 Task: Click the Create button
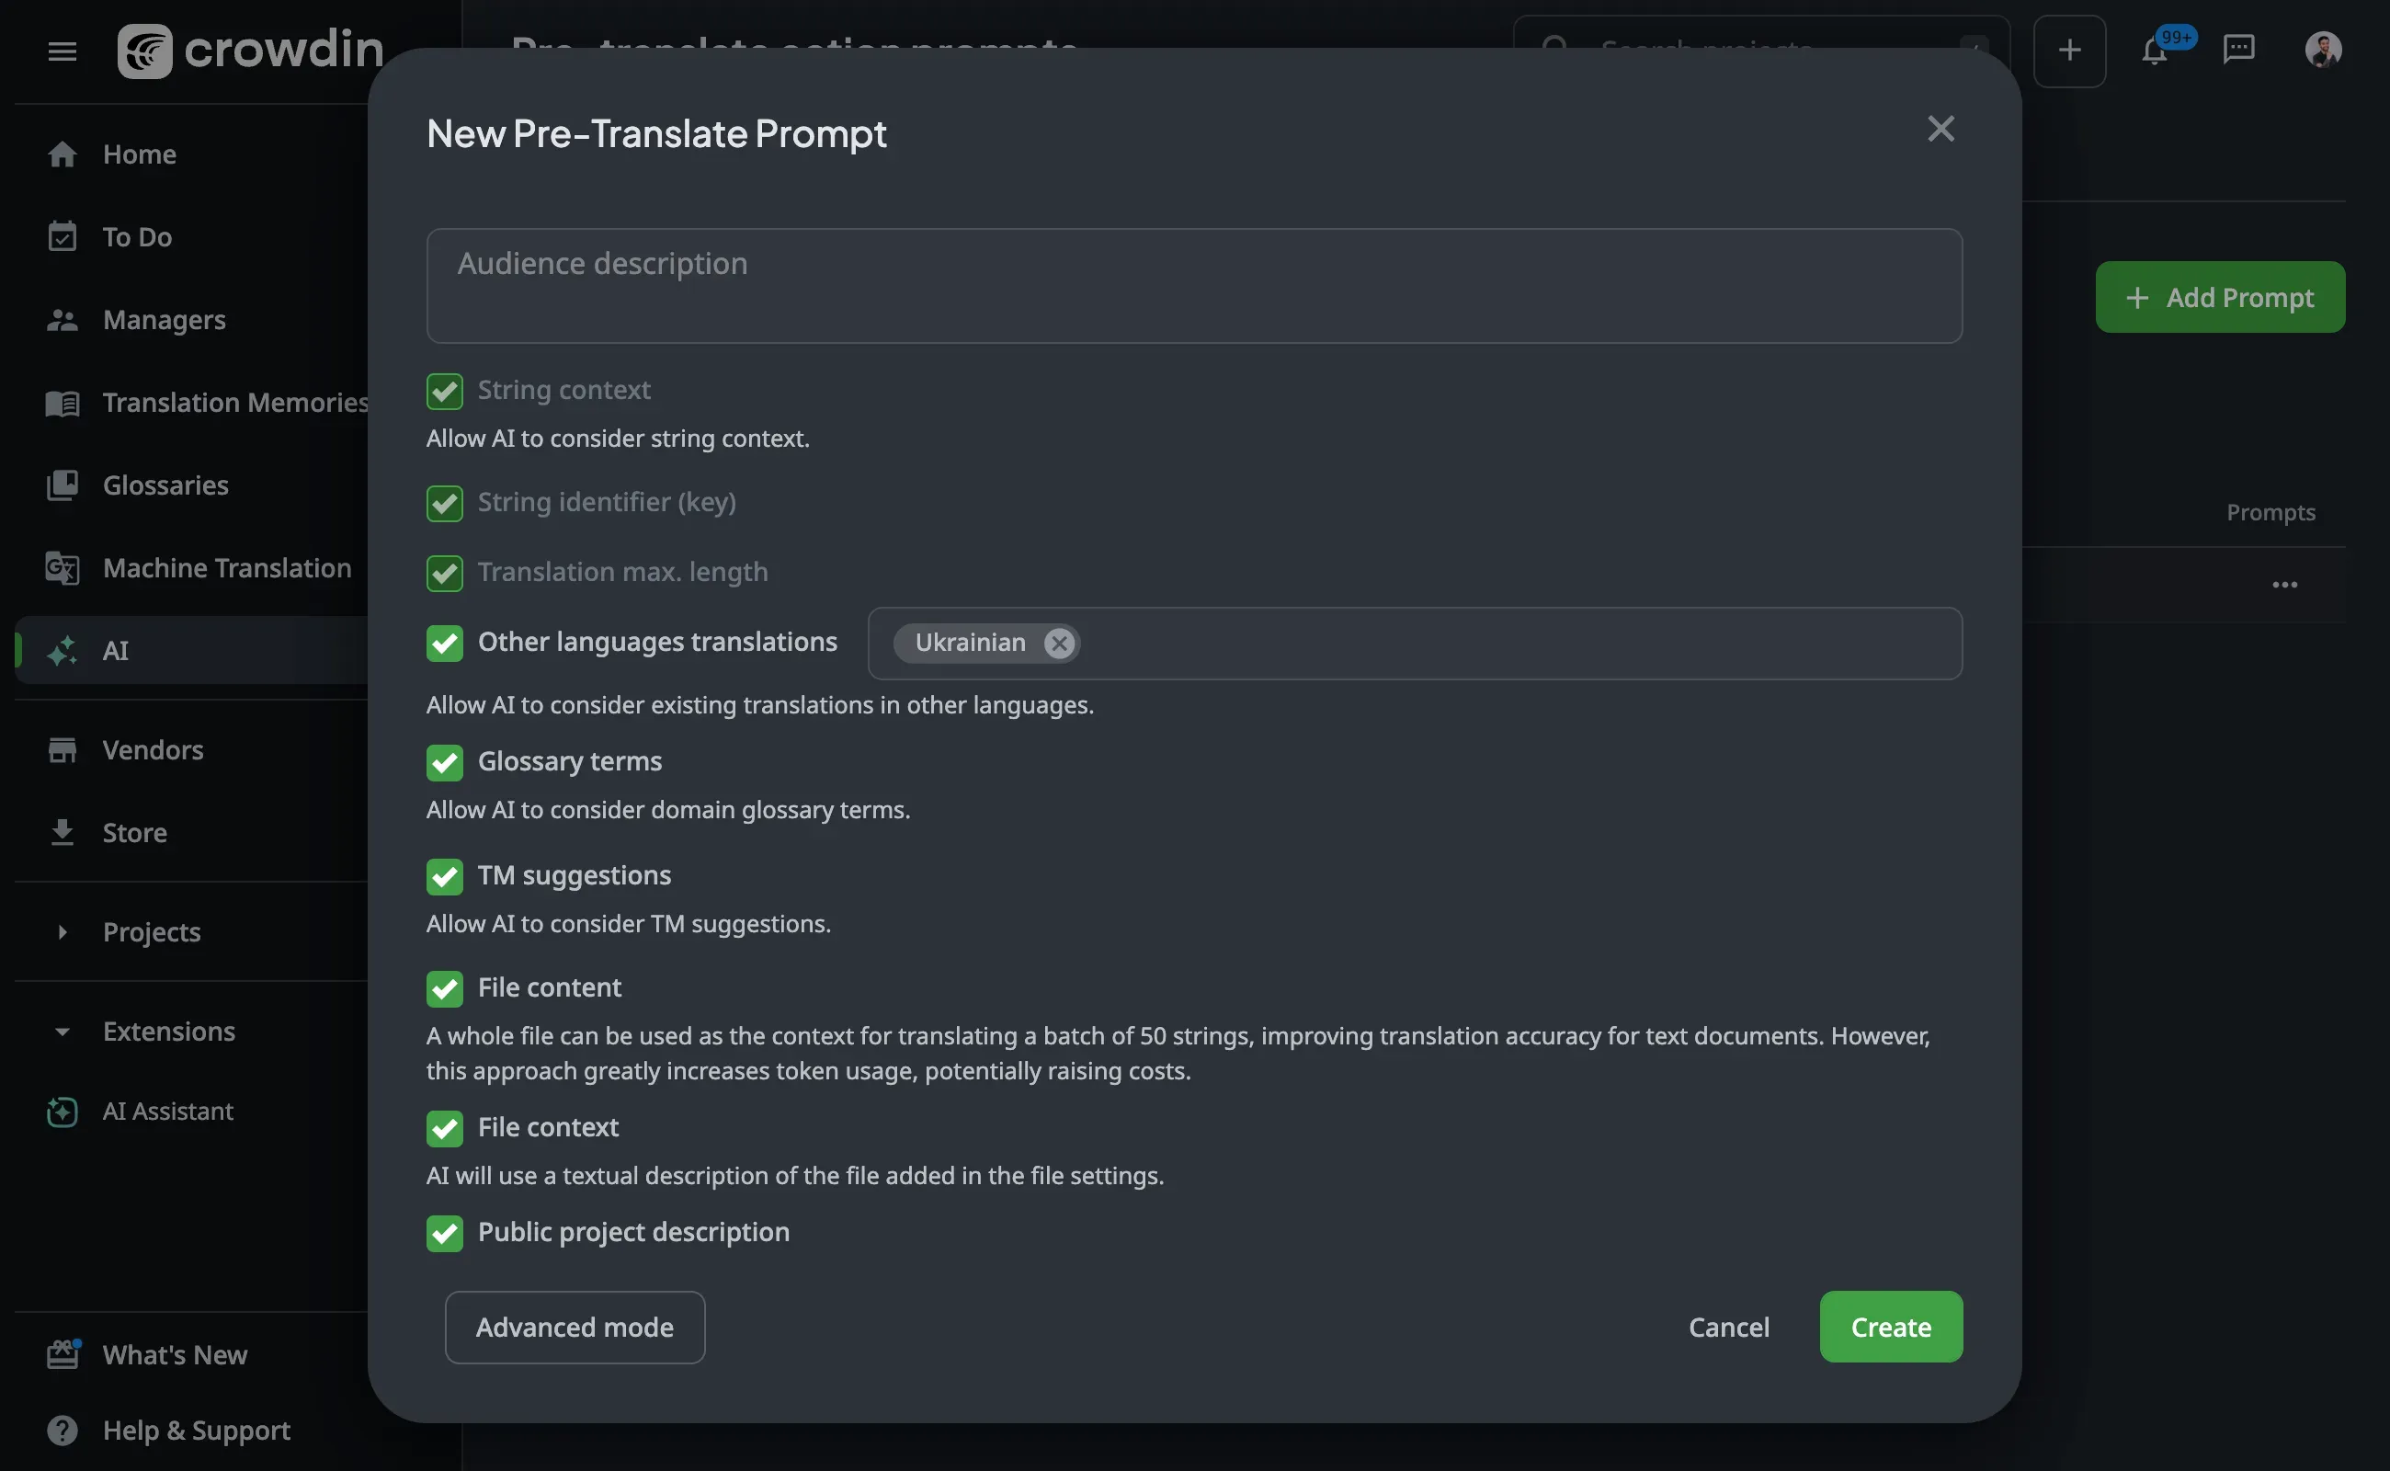click(1890, 1327)
